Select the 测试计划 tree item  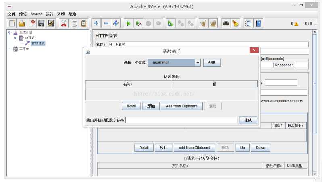point(26,32)
